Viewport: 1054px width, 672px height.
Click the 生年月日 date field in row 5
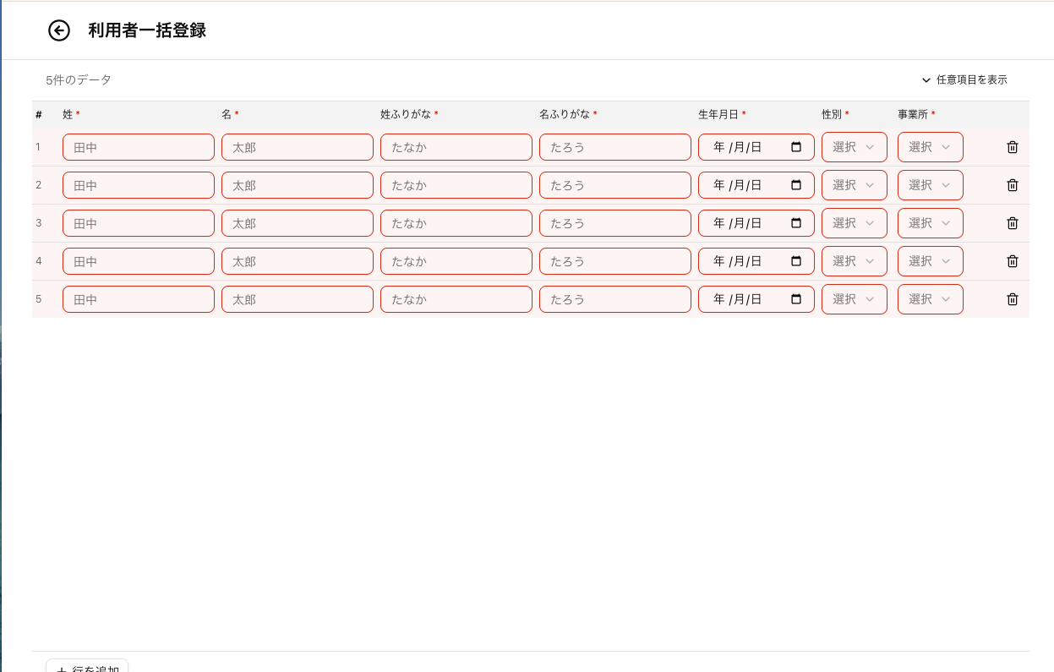744,299
